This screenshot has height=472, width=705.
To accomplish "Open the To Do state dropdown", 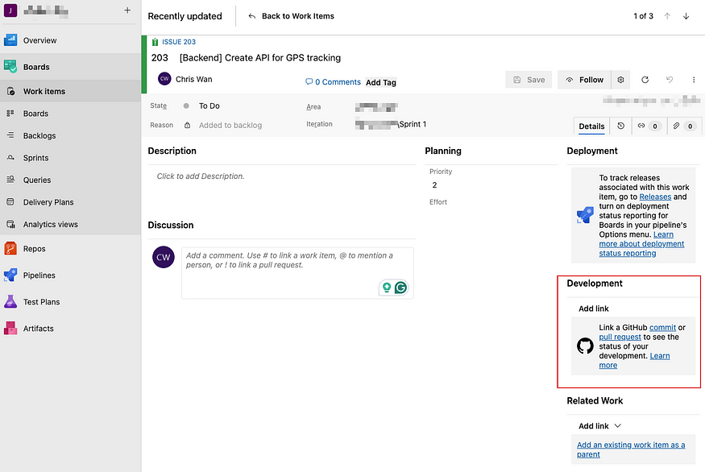I will point(209,106).
